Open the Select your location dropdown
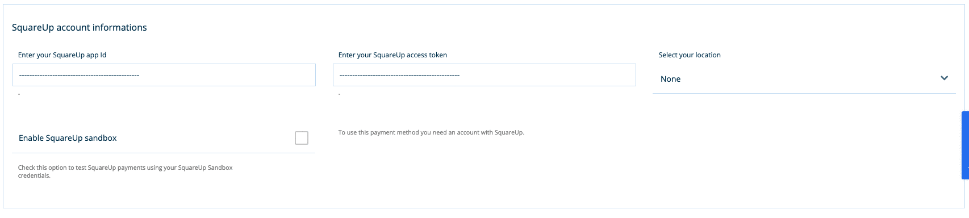This screenshot has width=969, height=218. click(804, 79)
